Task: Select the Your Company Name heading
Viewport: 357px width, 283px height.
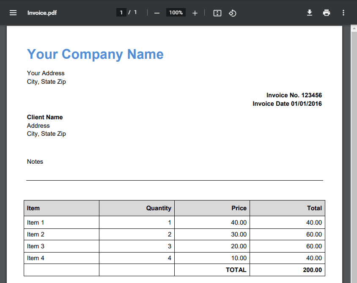Action: [95, 54]
